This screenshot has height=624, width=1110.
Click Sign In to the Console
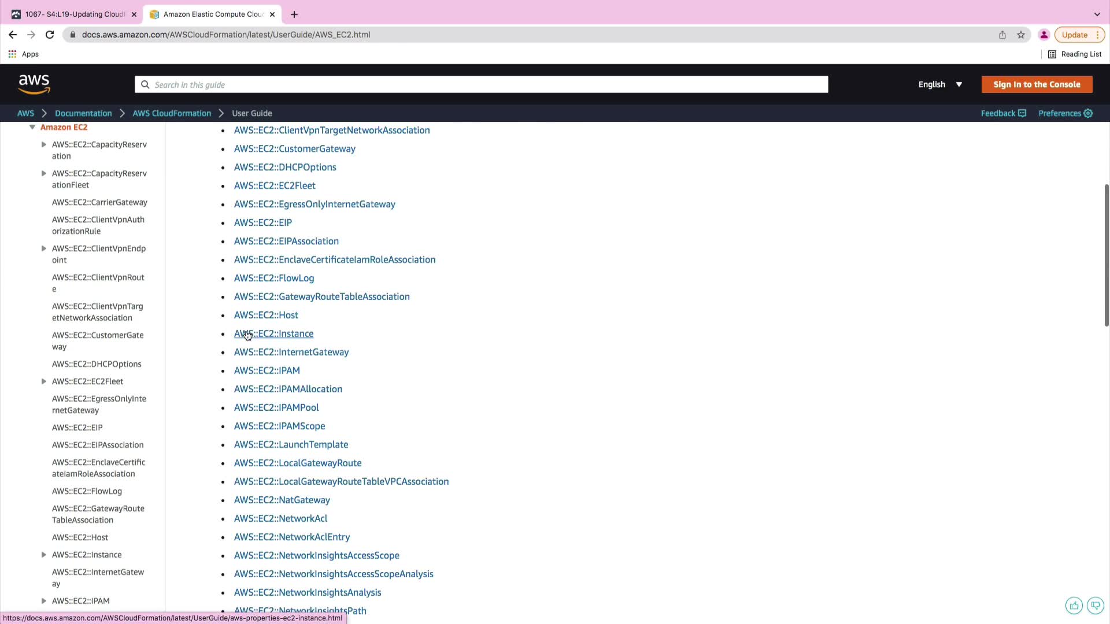click(x=1037, y=84)
